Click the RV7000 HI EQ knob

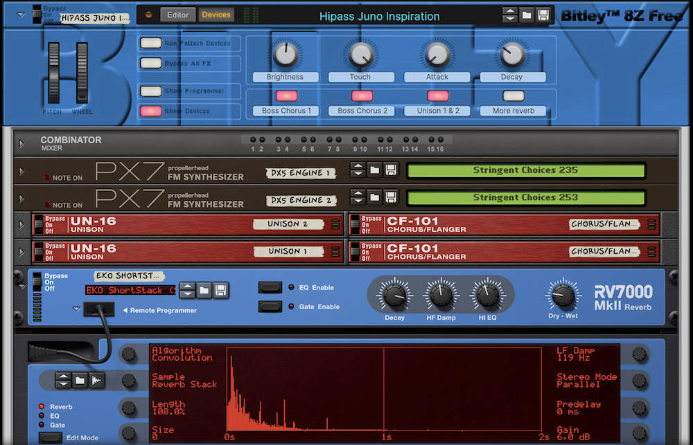pos(488,296)
